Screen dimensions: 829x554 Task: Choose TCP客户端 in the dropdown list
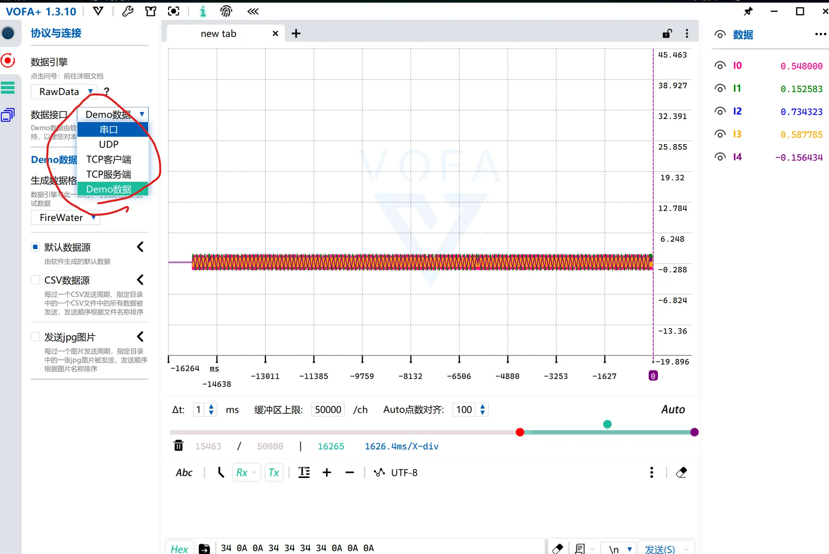click(x=113, y=159)
